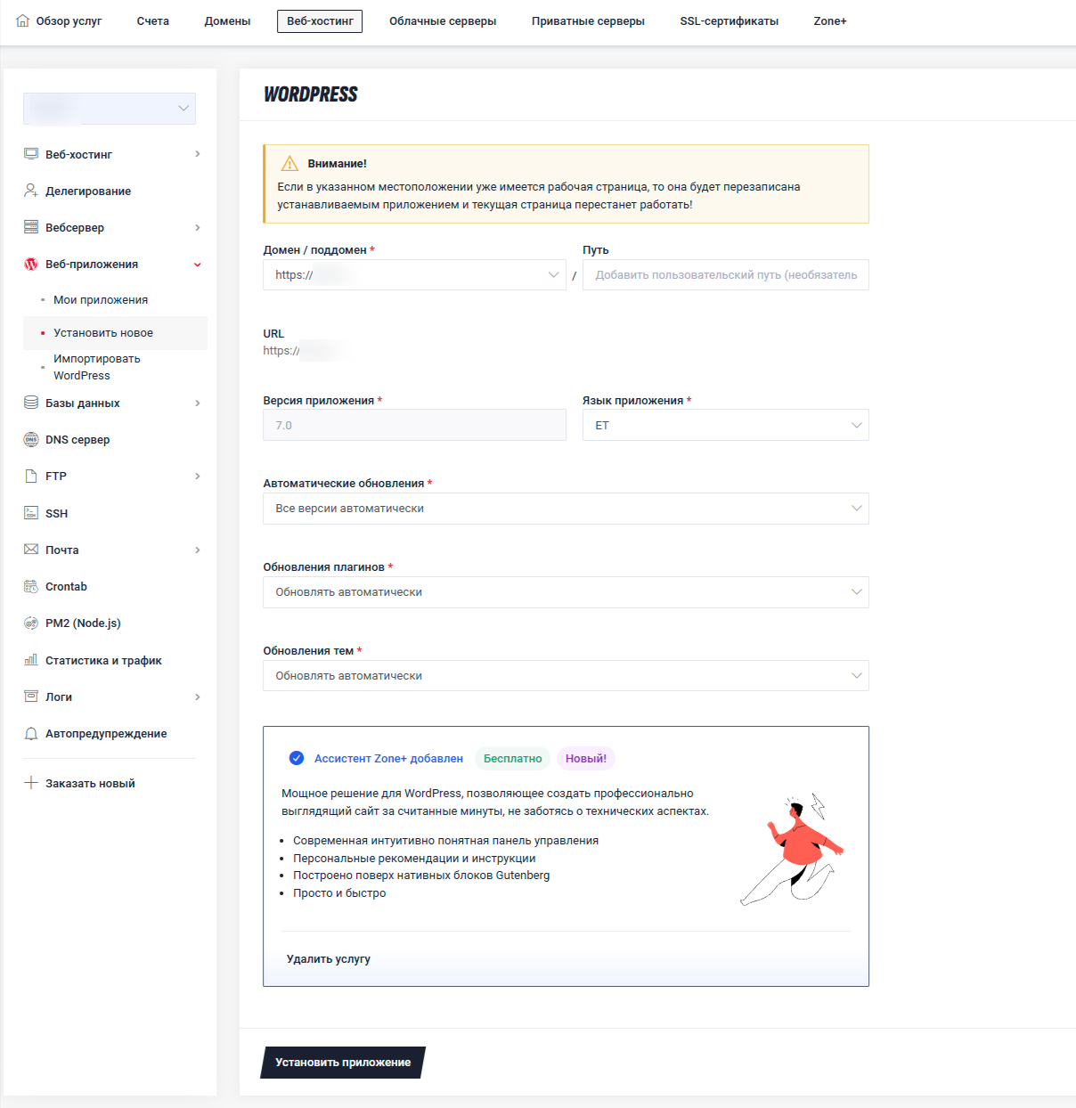Click the monitor icon next to Веб-хостинг

pos(31,154)
